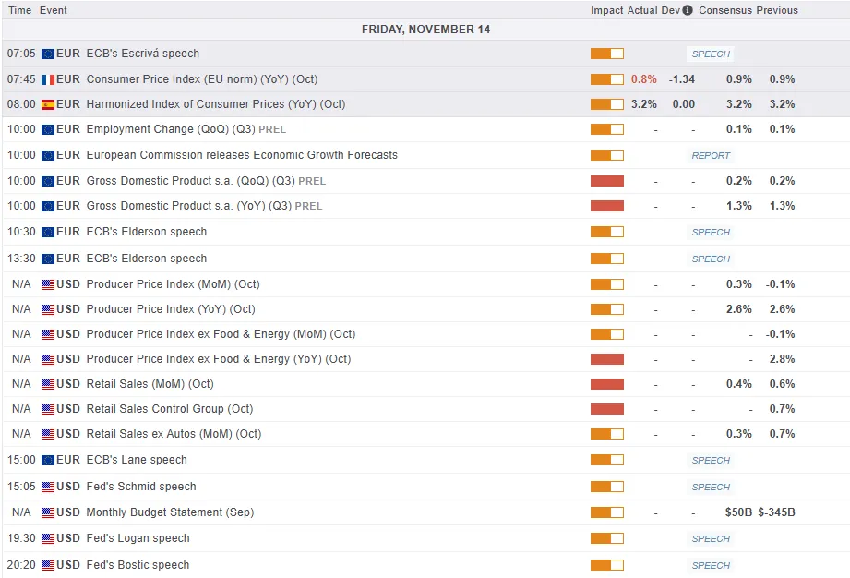Click orange impact bar for Fed's Bostic speech
The height and width of the screenshot is (578, 850).
click(x=607, y=565)
